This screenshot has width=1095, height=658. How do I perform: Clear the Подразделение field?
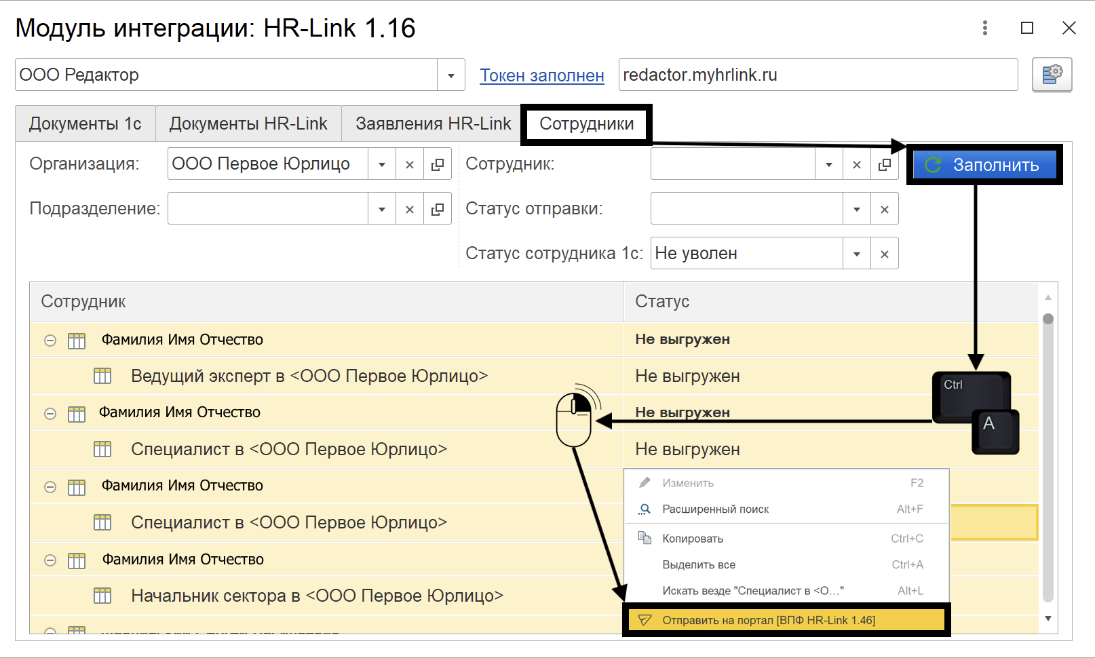[410, 209]
